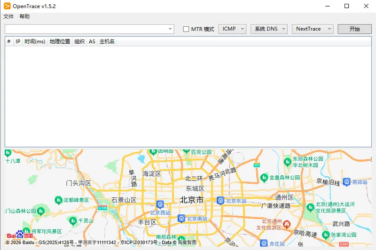Open the 帮助 menu

point(24,16)
